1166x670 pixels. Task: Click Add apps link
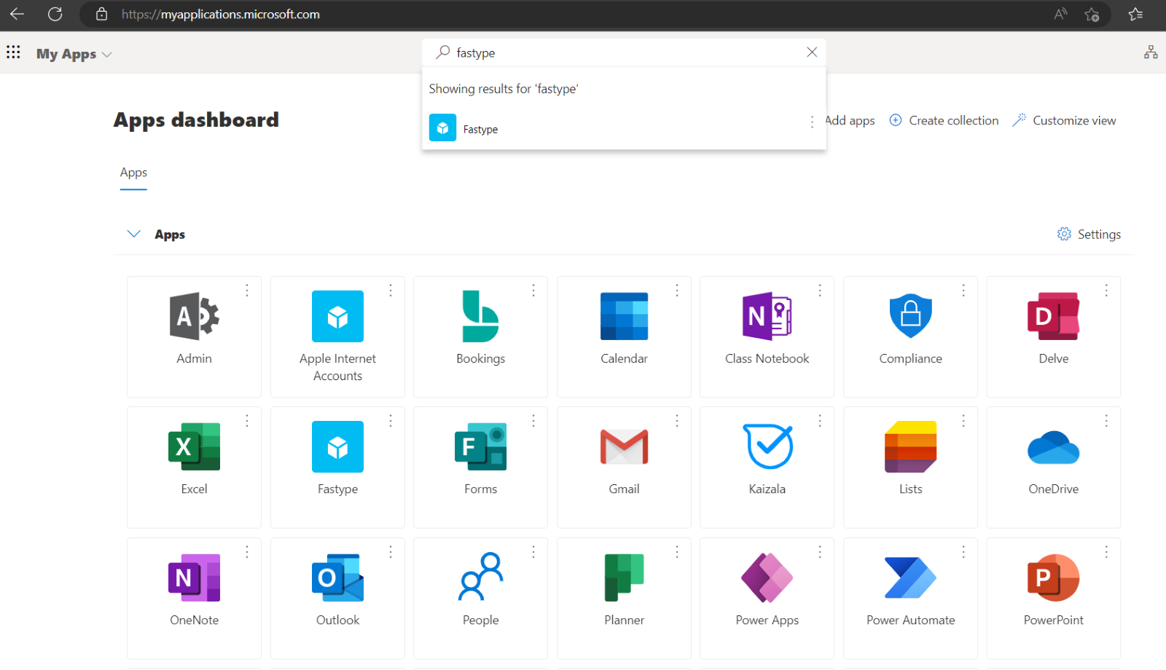coord(850,121)
